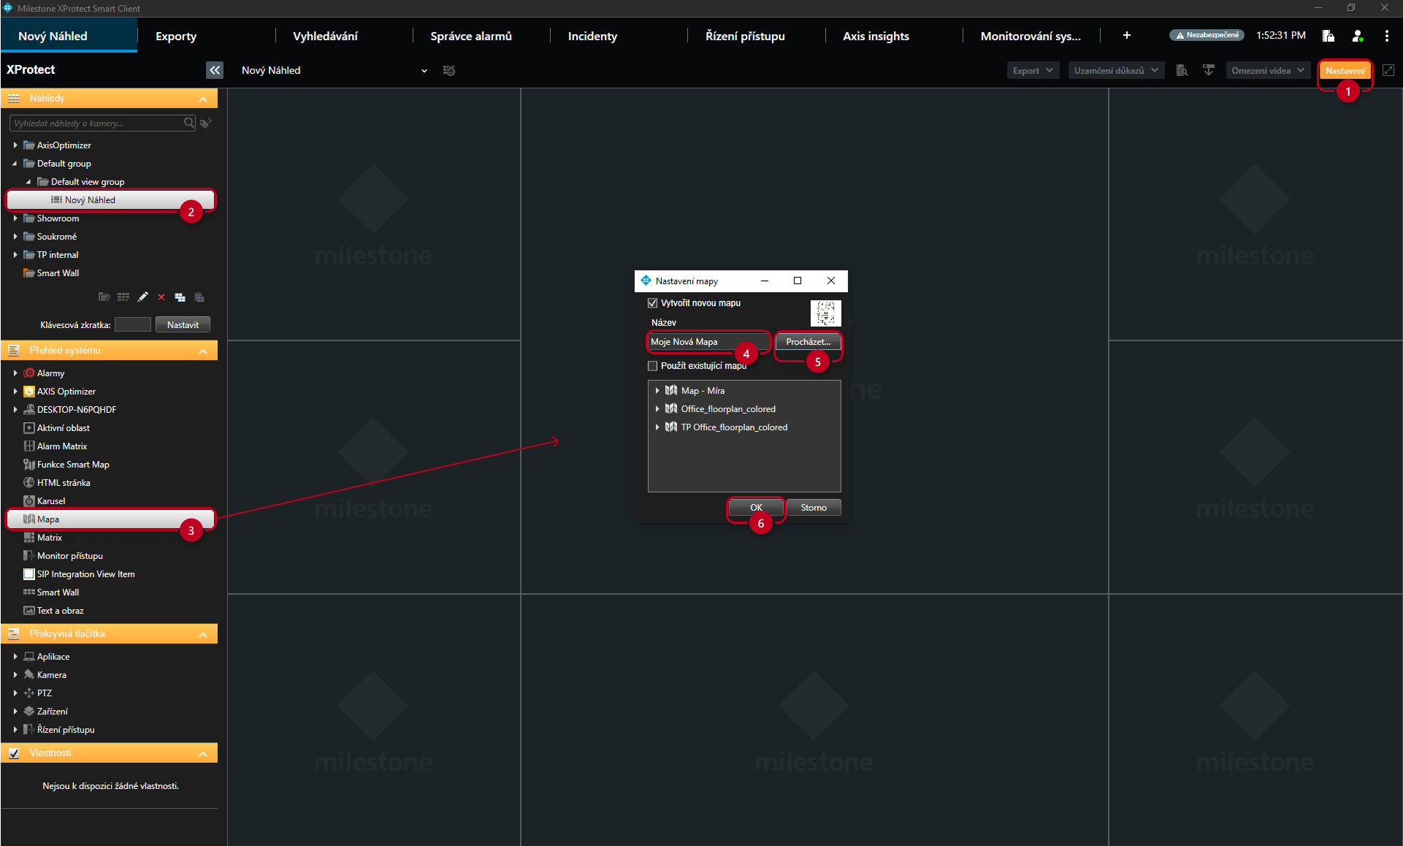Viewport: 1403px width, 846px height.
Task: Collapse the Překryvná tlačítka section
Action: pyautogui.click(x=203, y=634)
